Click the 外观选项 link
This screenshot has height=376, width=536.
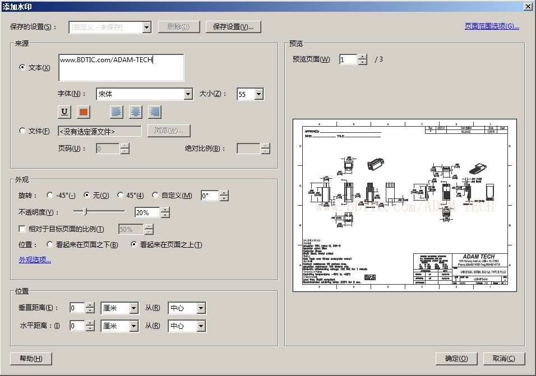(x=35, y=260)
